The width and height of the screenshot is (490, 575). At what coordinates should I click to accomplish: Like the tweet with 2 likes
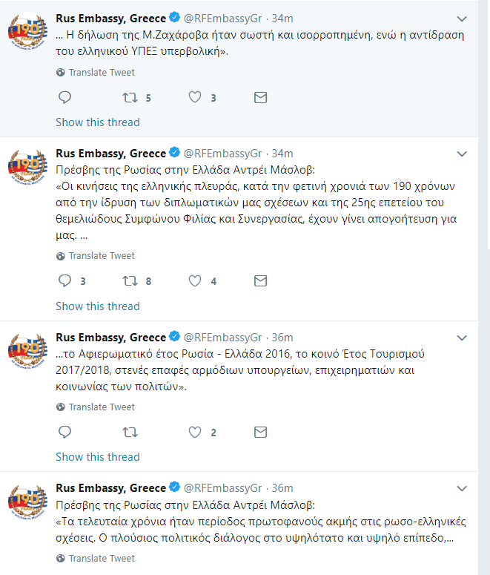[195, 433]
